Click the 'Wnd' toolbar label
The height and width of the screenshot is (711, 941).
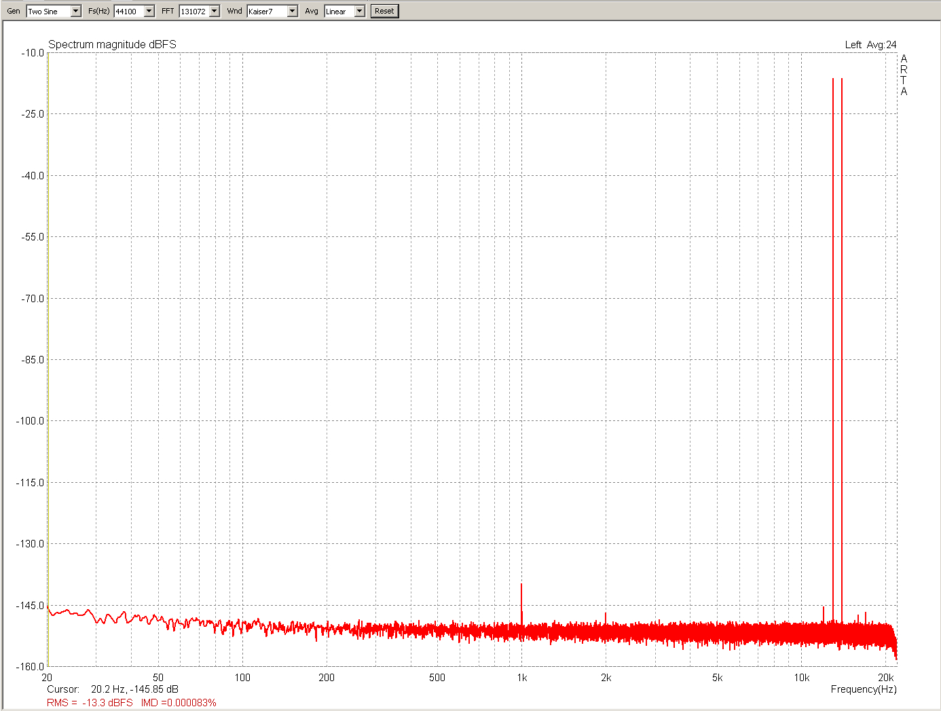click(x=234, y=11)
